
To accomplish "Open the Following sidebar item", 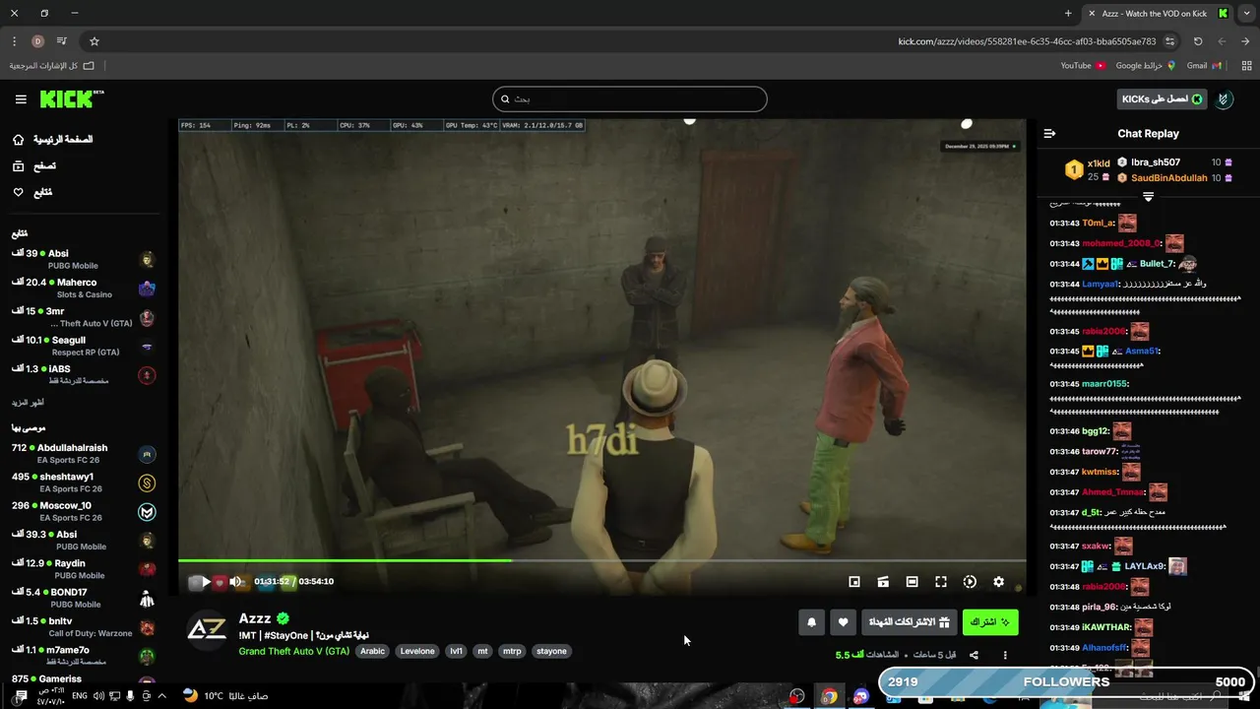I will 31,192.
